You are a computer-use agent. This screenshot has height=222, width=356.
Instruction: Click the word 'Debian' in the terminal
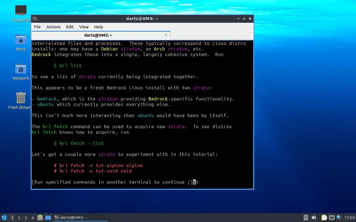pos(110,49)
